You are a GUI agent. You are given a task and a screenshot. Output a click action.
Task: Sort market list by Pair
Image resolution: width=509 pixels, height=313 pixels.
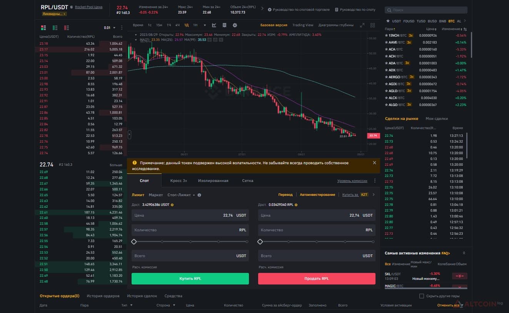(x=390, y=29)
